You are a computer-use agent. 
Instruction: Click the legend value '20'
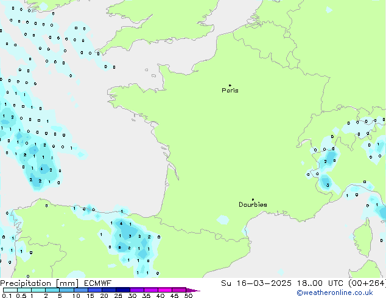click(104, 296)
